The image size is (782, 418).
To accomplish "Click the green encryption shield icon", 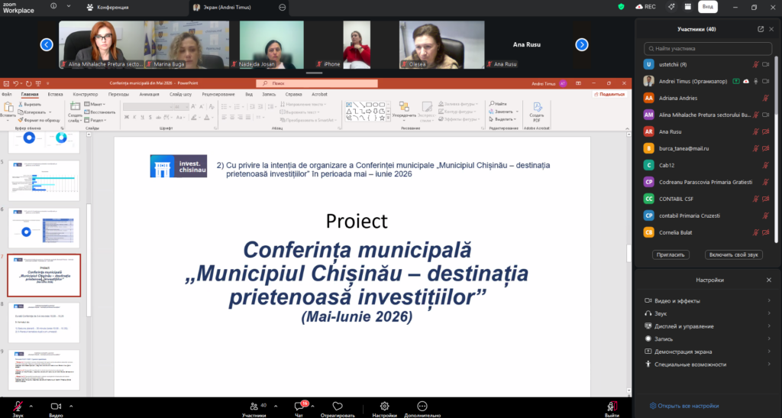I will pyautogui.click(x=621, y=7).
